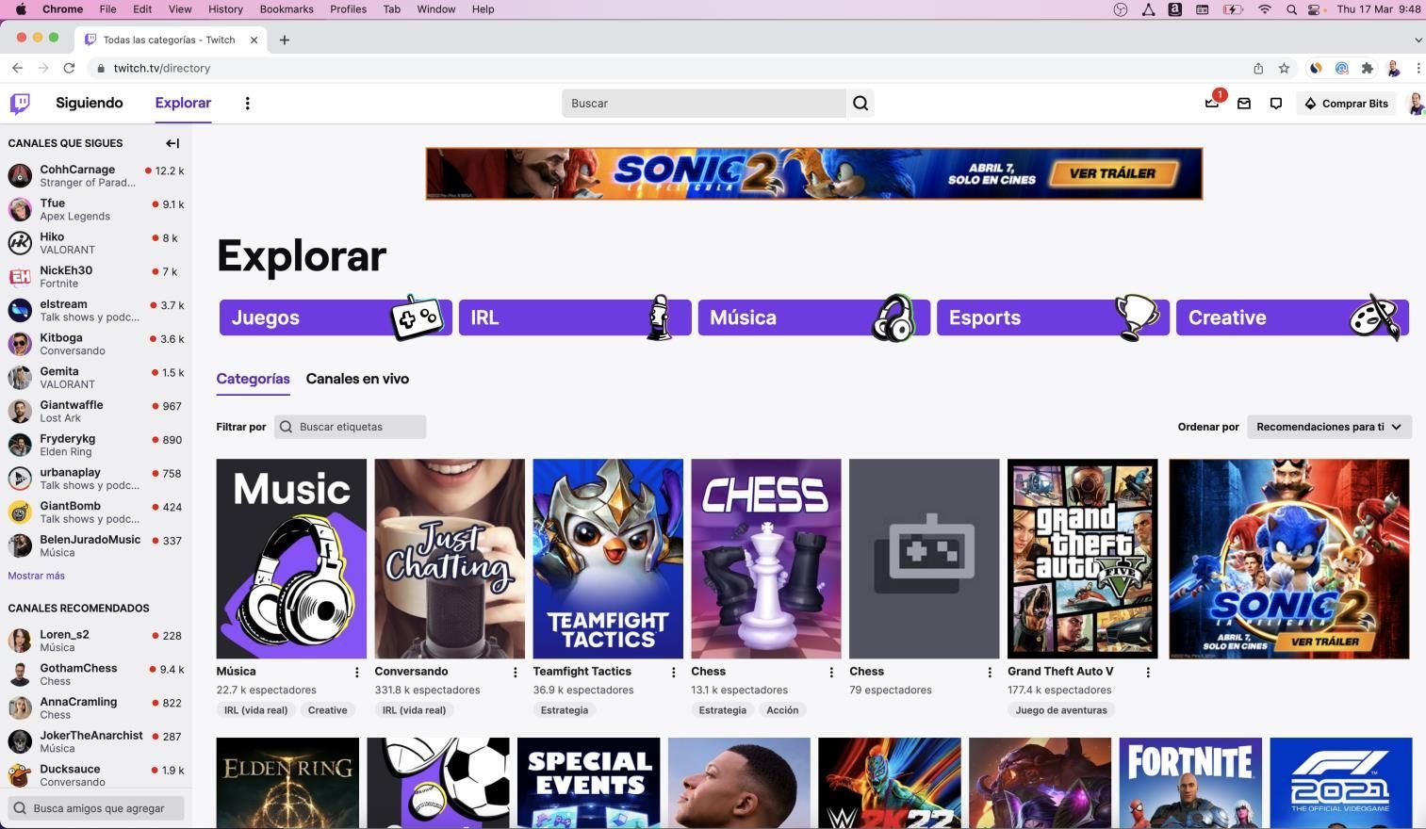1426x829 pixels.
Task: Click Mostrar más under followed channels
Action: [x=37, y=576]
